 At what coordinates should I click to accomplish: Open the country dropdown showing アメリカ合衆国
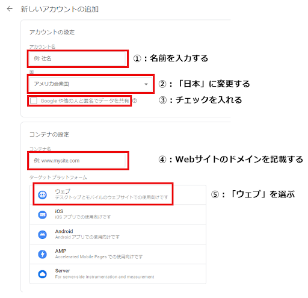pos(91,84)
